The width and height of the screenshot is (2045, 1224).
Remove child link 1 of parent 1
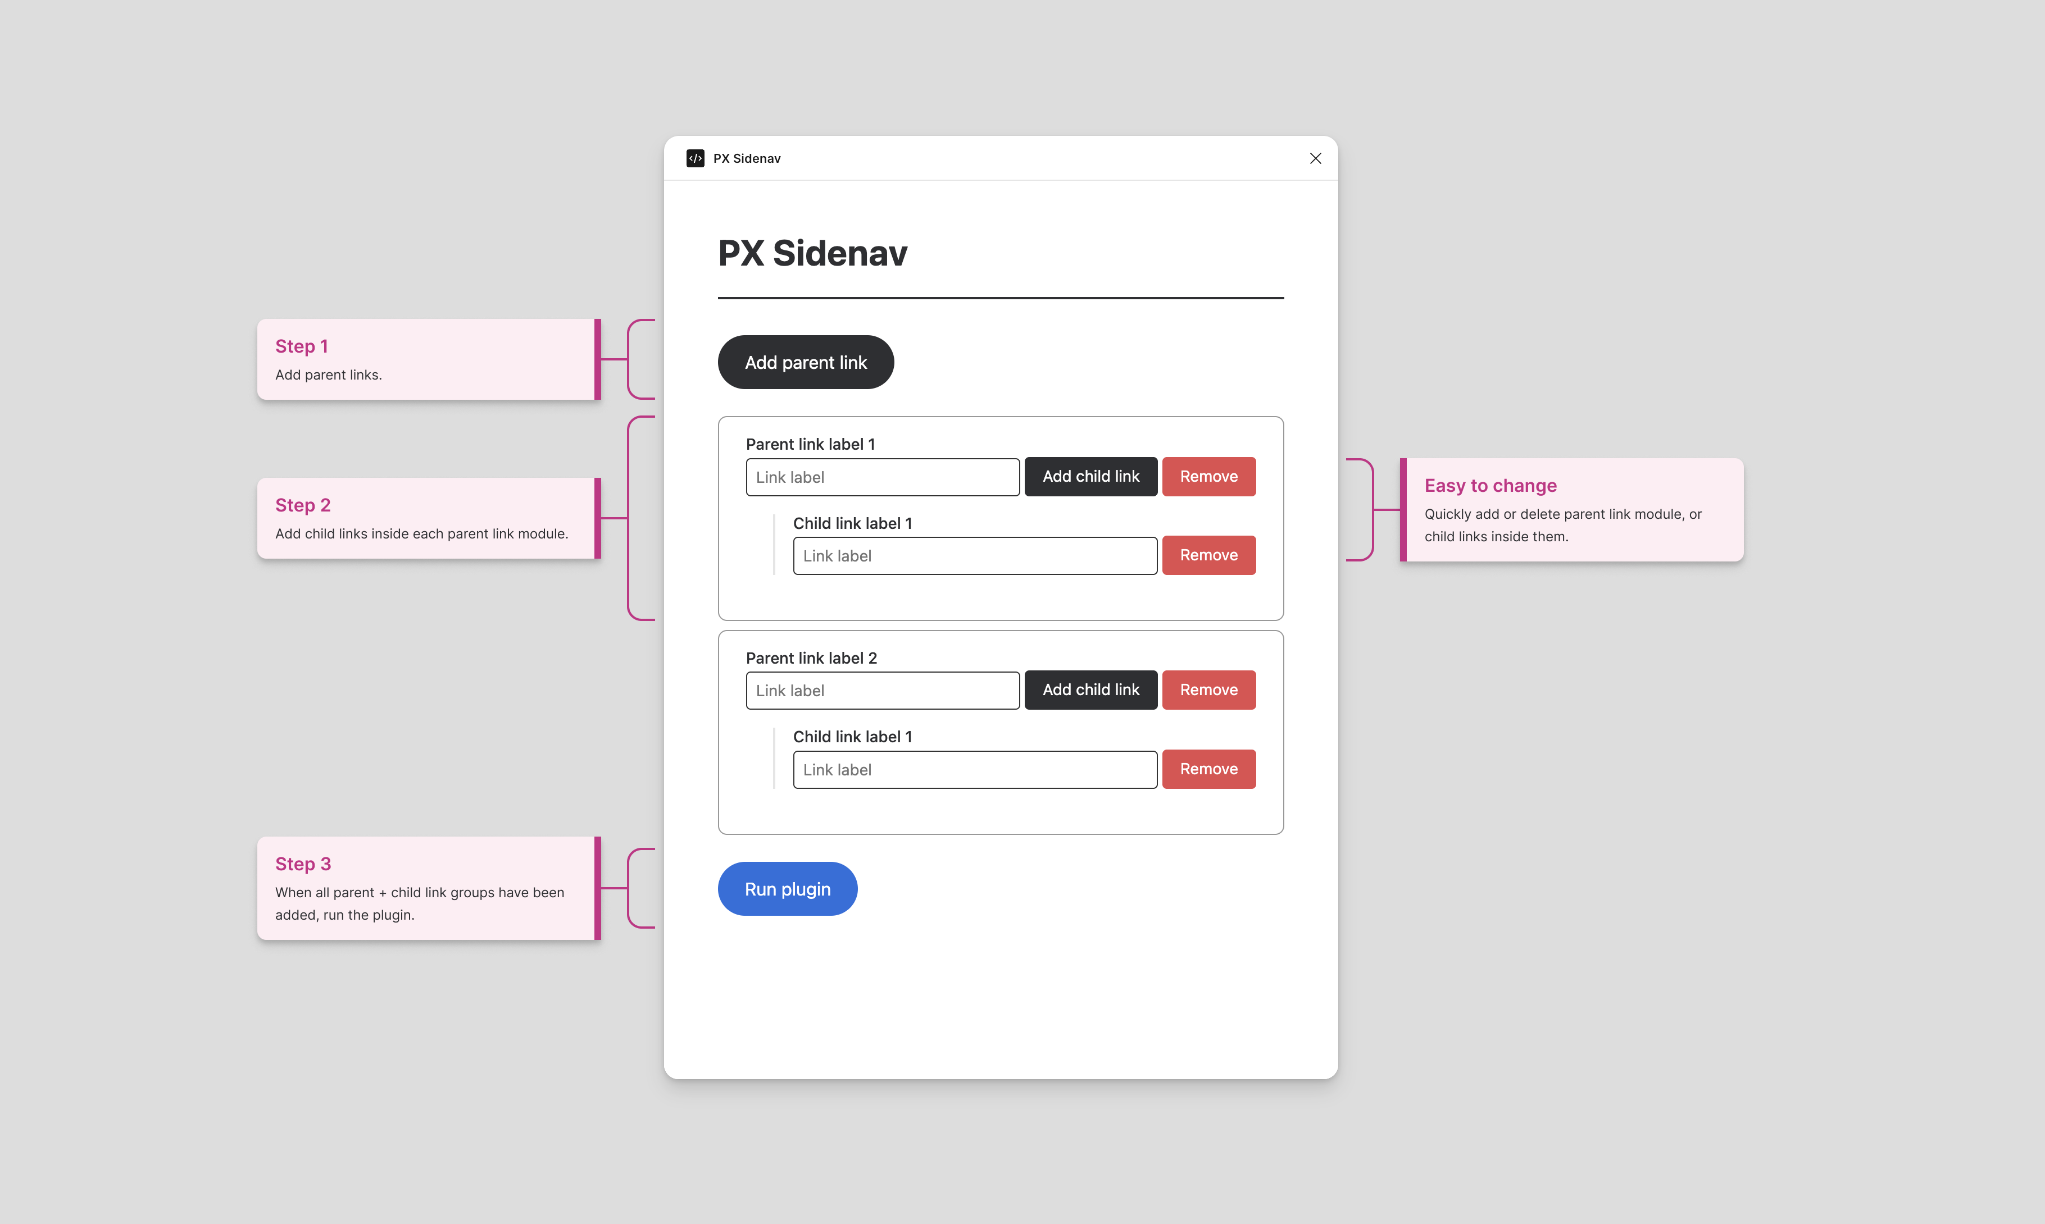1208,555
